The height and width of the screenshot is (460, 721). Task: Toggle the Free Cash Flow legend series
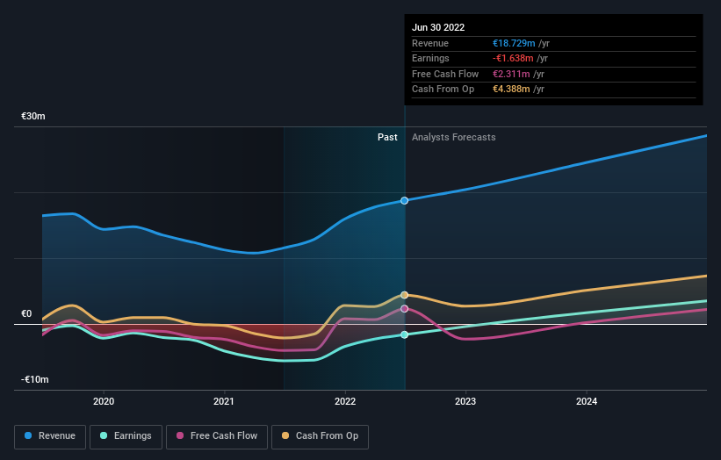pyautogui.click(x=217, y=436)
